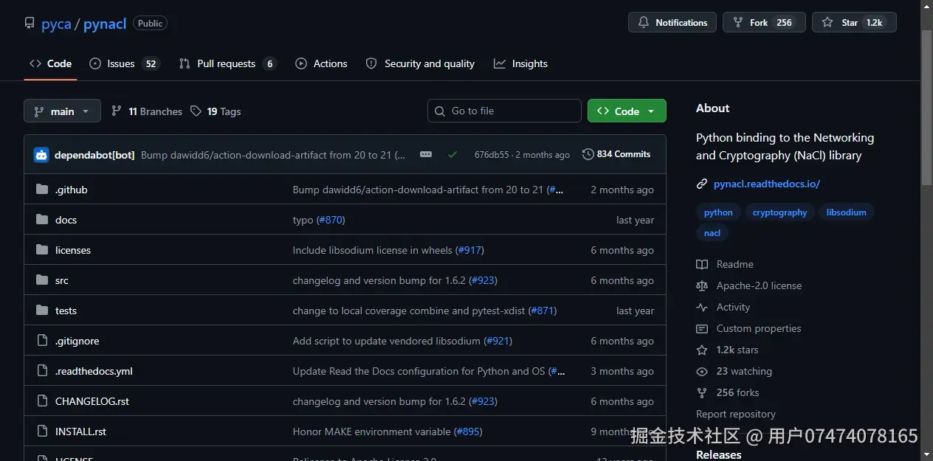Viewport: 933px width, 461px height.
Task: Click the dependabot avatar icon
Action: 41,155
